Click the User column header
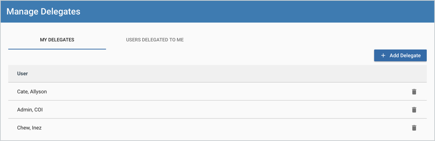 click(23, 73)
